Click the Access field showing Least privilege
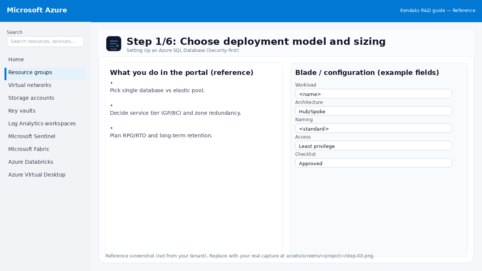The height and width of the screenshot is (271, 482). (x=374, y=145)
